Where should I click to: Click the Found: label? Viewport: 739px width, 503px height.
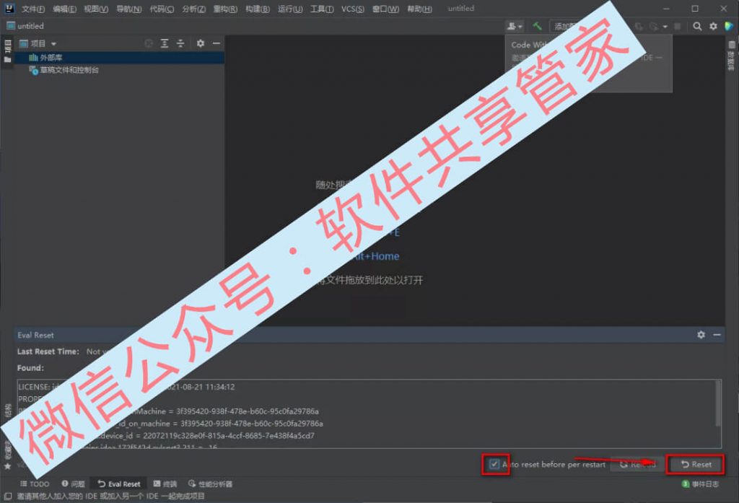(x=30, y=368)
